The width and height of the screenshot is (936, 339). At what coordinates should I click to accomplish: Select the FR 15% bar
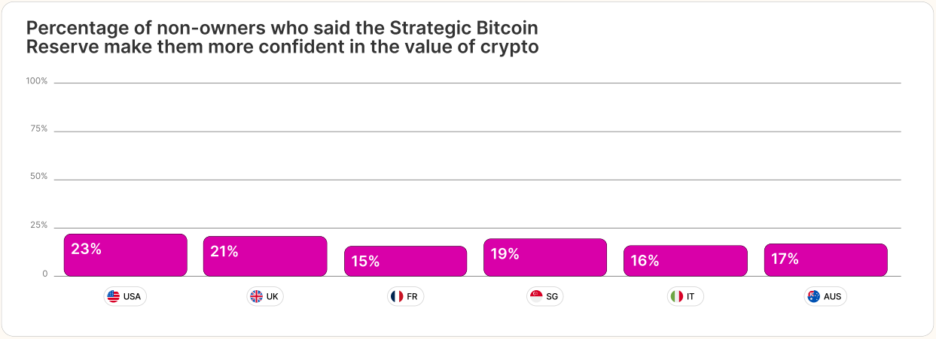pyautogui.click(x=406, y=261)
